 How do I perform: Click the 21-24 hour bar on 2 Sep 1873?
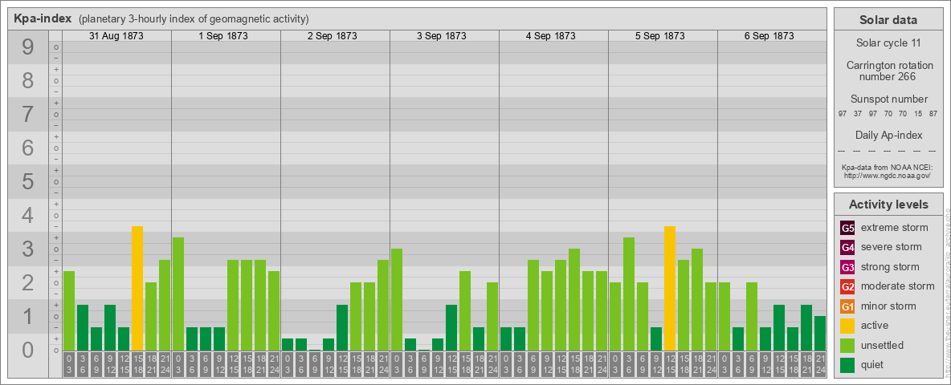pos(383,305)
